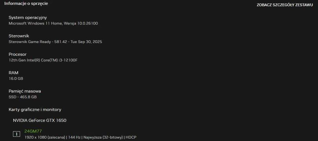Click the monitor number 1 icon

pos(17,134)
